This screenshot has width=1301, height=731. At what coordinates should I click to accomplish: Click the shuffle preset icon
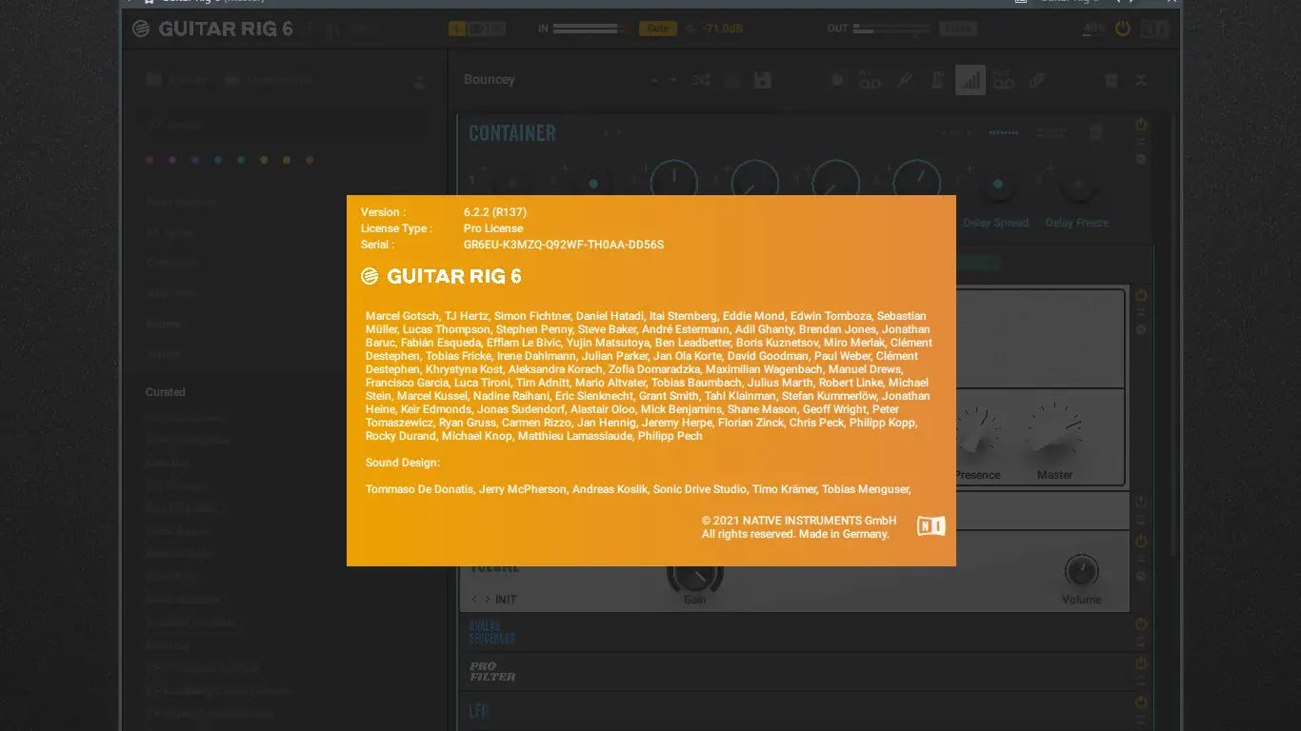point(701,80)
